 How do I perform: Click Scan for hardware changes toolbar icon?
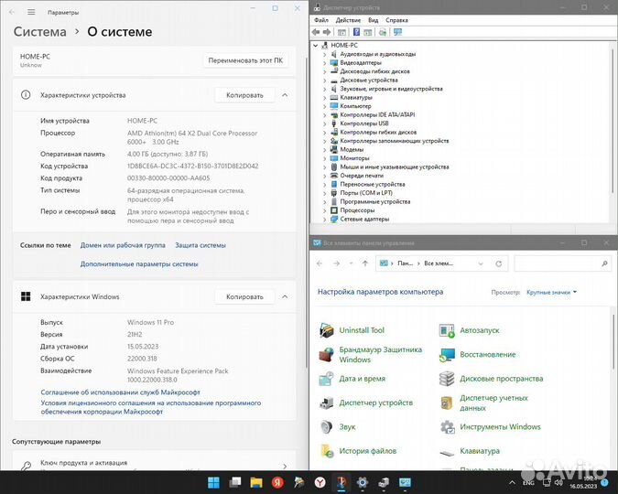coord(383,32)
